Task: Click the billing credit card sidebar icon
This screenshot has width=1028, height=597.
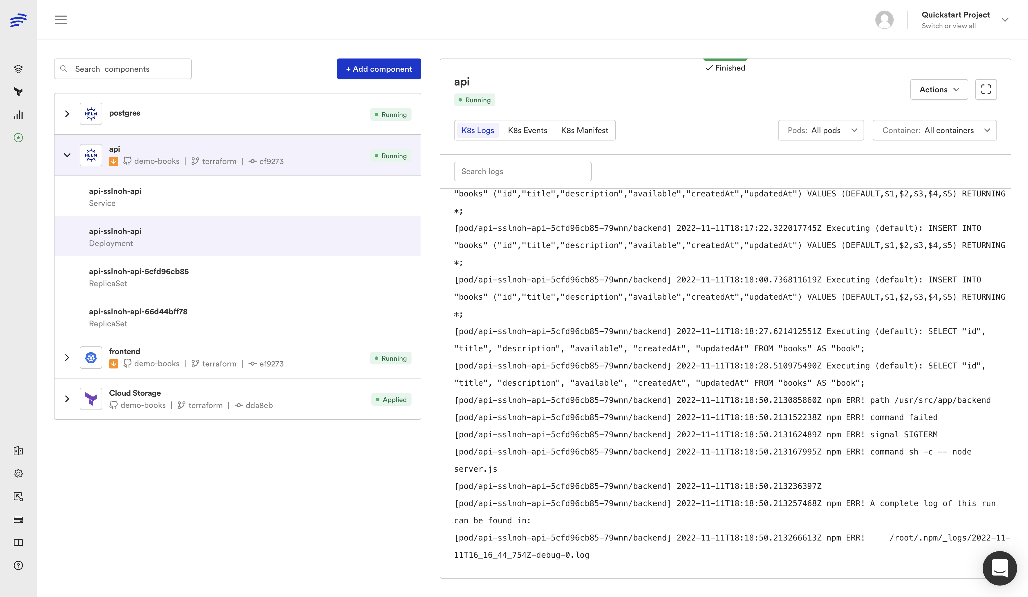Action: [x=18, y=520]
